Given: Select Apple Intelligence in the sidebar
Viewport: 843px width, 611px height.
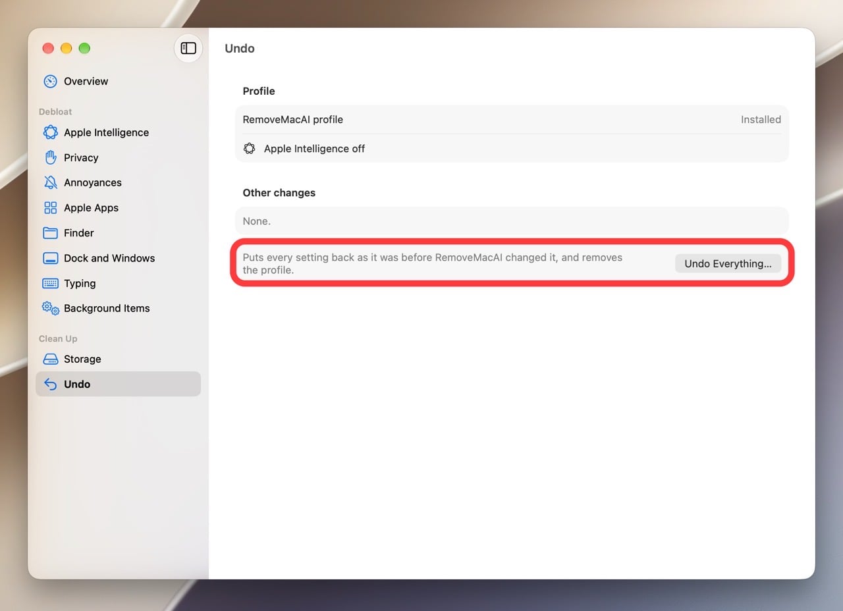Looking at the screenshot, I should [x=119, y=132].
